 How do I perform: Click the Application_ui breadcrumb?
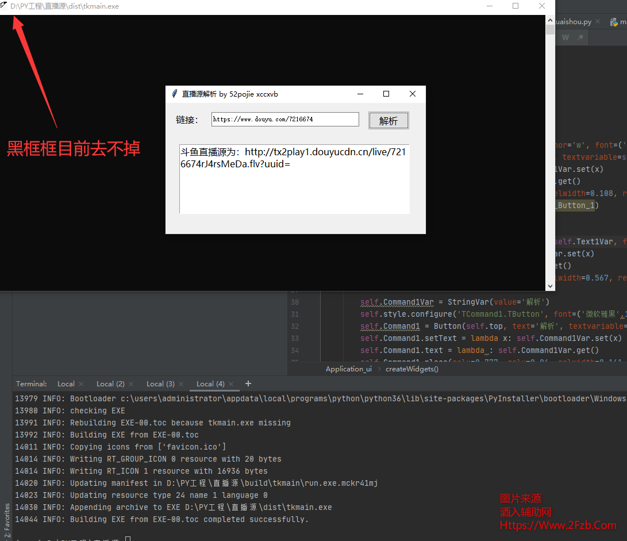click(348, 369)
